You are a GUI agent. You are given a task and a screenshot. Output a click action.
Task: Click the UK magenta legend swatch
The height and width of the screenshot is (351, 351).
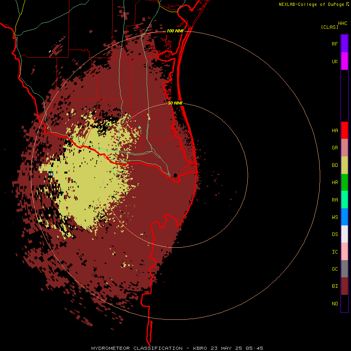point(344,61)
